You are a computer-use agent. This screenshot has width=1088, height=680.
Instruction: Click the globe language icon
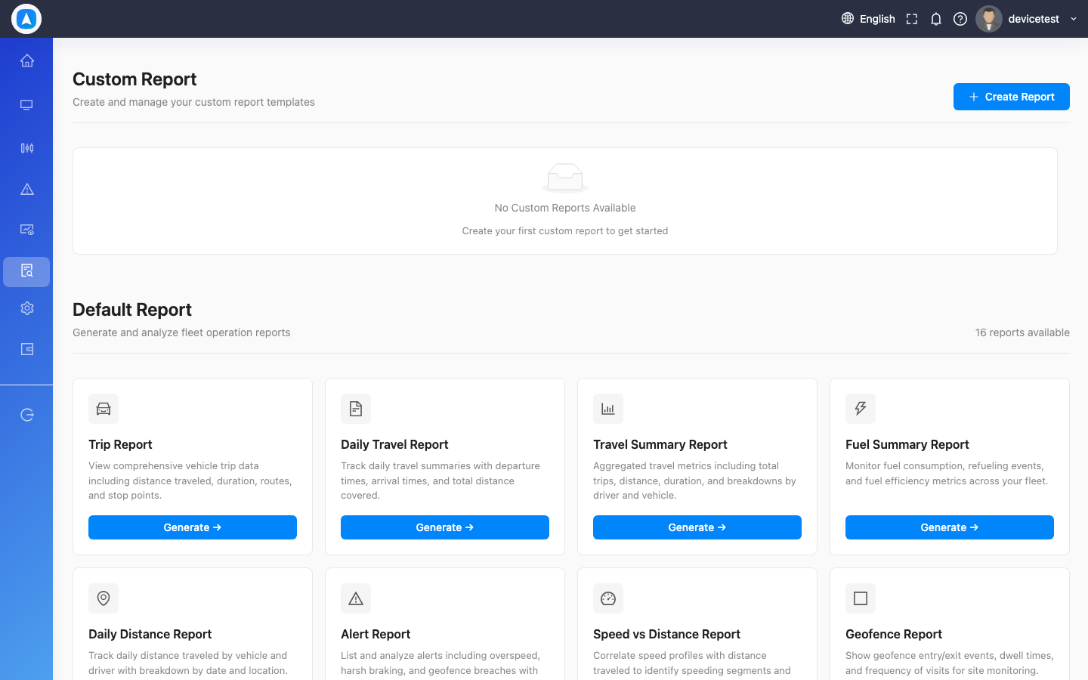[848, 19]
